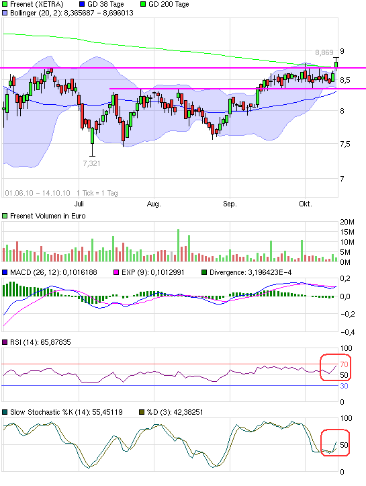366x486 pixels.
Task: Click the price axis value 7,5
Action: [x=345, y=144]
